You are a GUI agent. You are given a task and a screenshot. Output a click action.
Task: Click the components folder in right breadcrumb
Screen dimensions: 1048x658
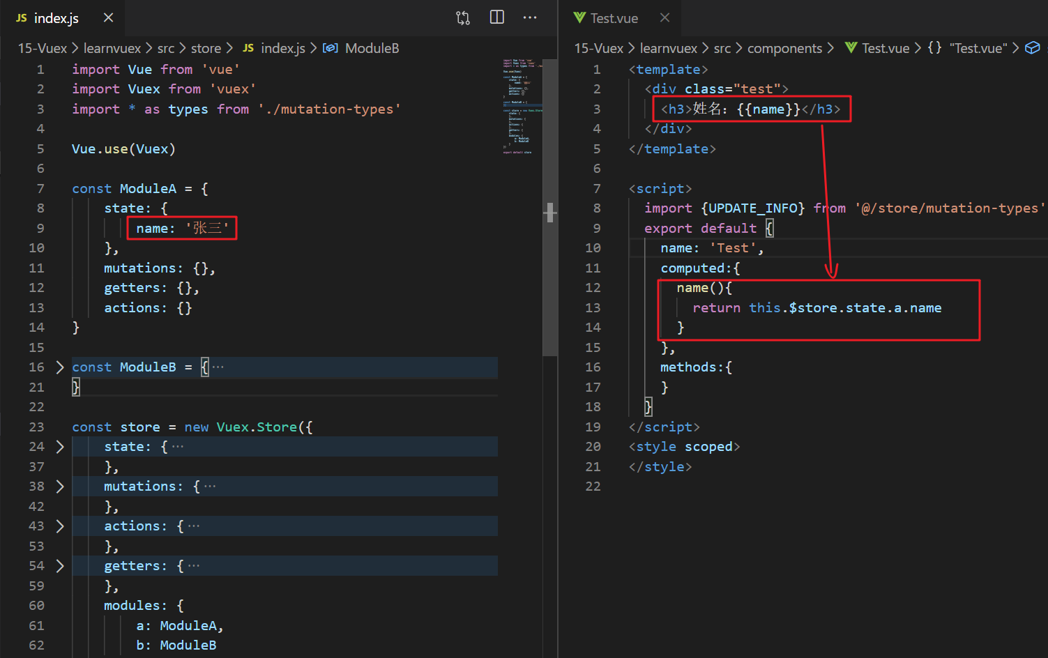[784, 48]
